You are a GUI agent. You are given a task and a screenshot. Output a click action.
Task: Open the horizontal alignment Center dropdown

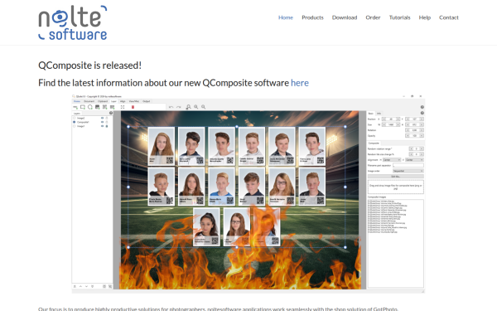[392, 159]
